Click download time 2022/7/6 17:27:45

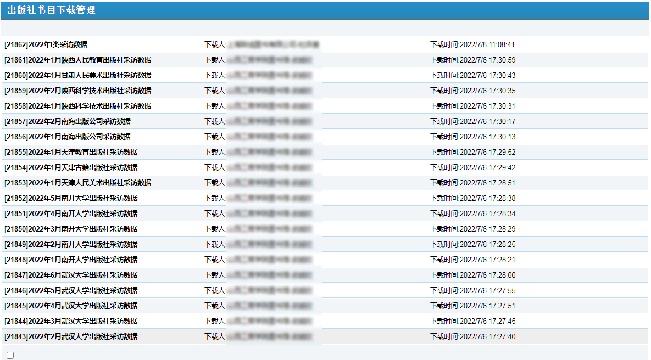472,321
